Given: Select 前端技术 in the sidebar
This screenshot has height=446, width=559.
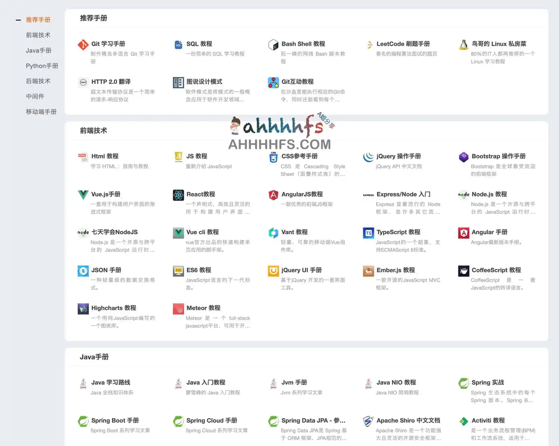Looking at the screenshot, I should tap(38, 35).
